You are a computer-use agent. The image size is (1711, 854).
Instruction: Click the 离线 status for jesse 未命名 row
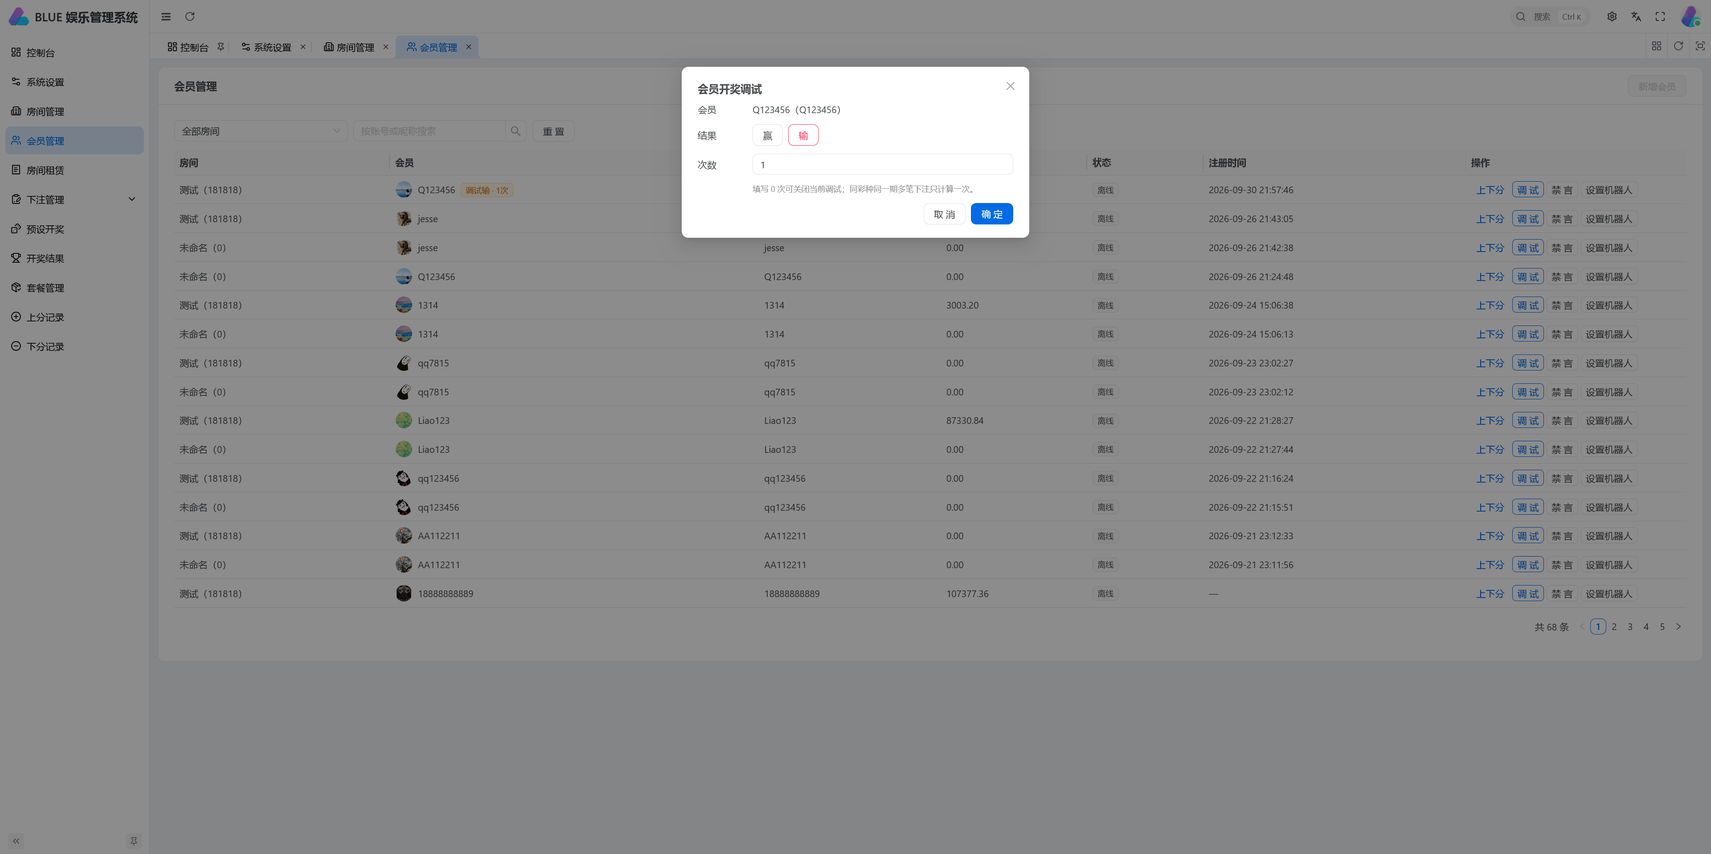click(x=1105, y=248)
